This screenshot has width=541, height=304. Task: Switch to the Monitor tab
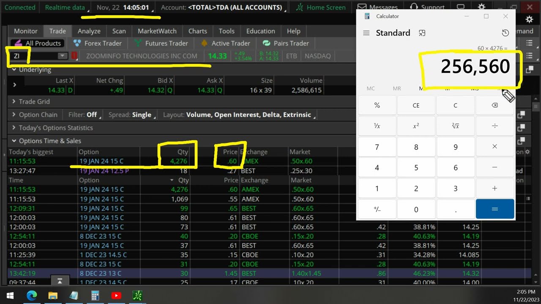26,31
